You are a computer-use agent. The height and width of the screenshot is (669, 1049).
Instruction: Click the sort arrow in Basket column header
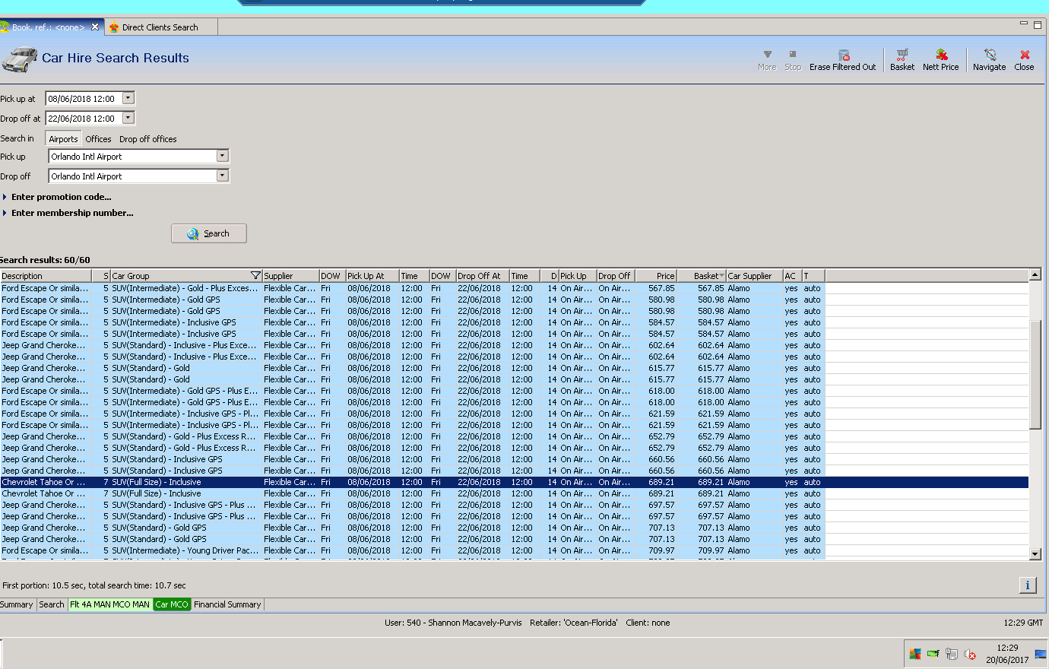(x=721, y=276)
